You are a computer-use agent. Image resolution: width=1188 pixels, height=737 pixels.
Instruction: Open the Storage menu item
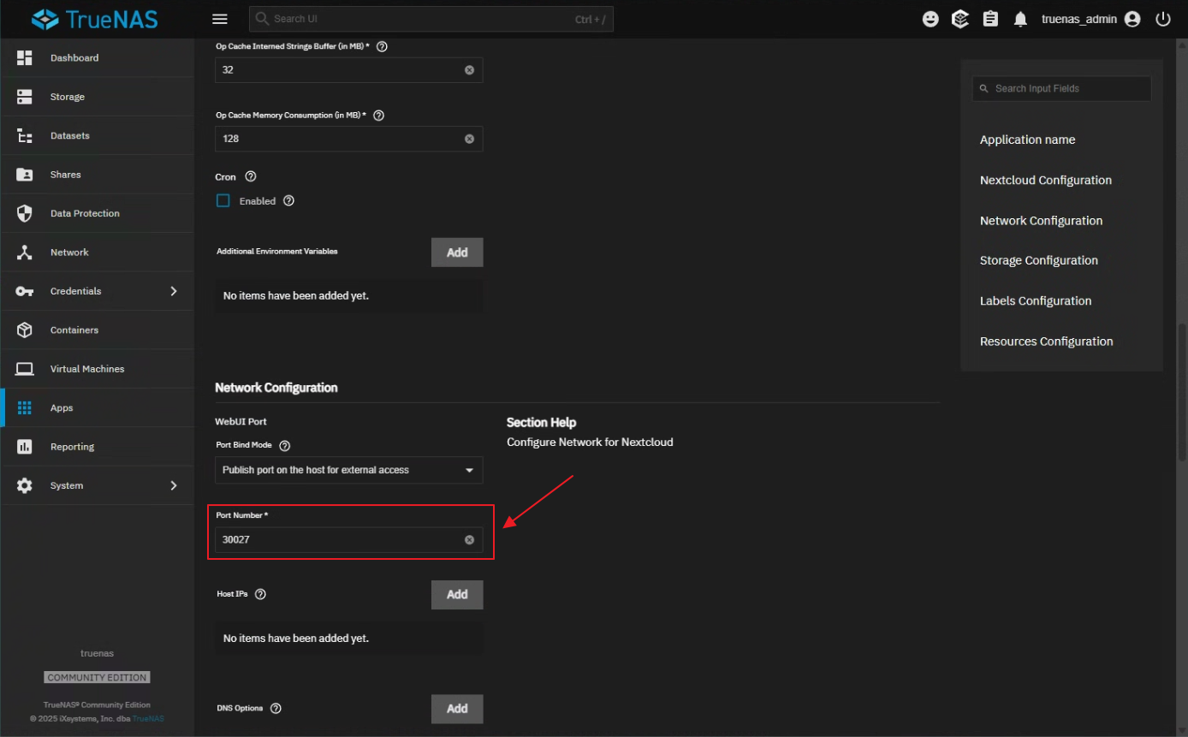97,97
